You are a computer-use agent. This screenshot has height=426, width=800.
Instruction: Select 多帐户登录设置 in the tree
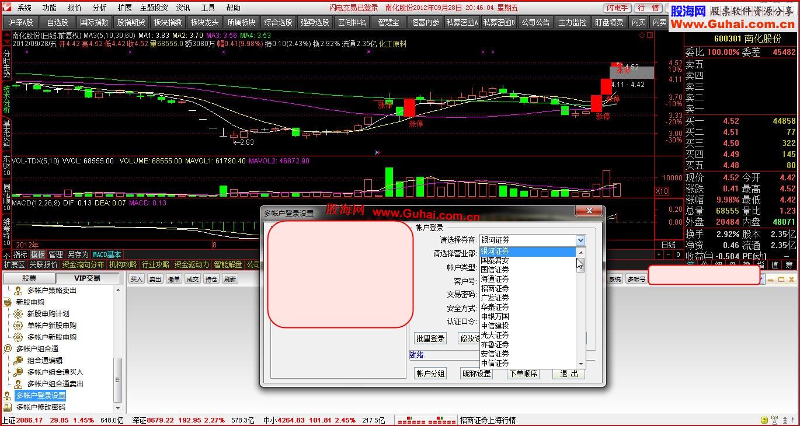click(40, 396)
